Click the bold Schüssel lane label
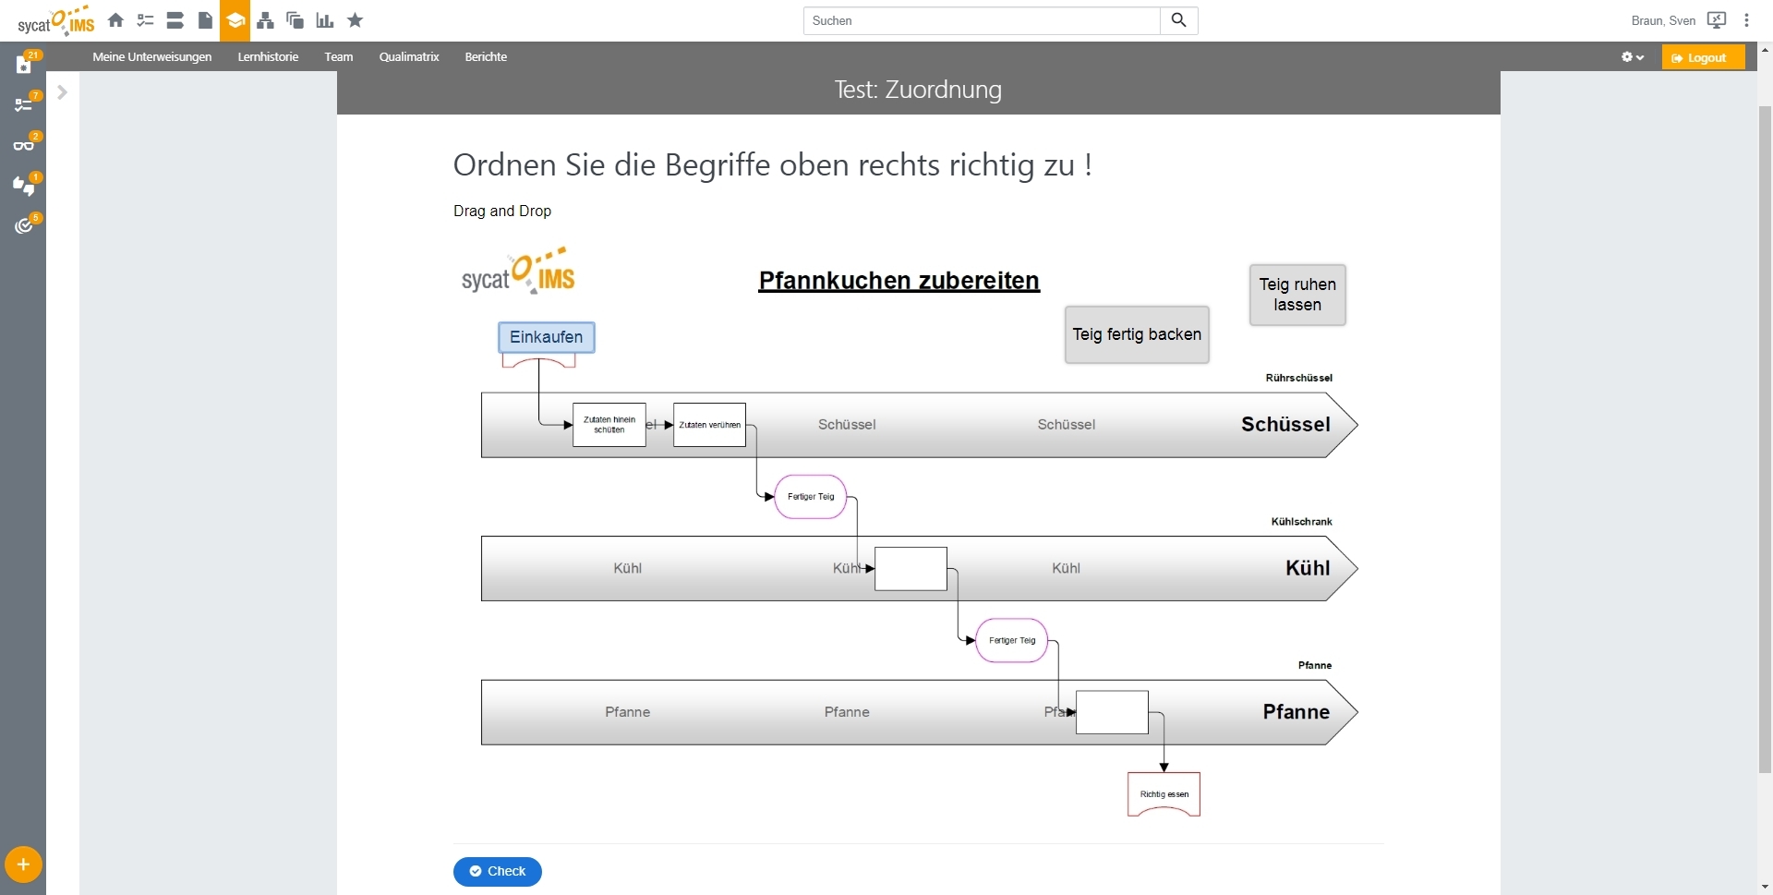 point(1285,424)
